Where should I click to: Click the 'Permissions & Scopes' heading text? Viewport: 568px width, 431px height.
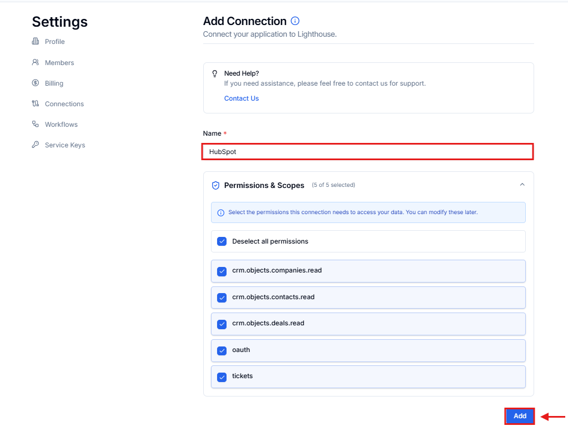pos(264,185)
